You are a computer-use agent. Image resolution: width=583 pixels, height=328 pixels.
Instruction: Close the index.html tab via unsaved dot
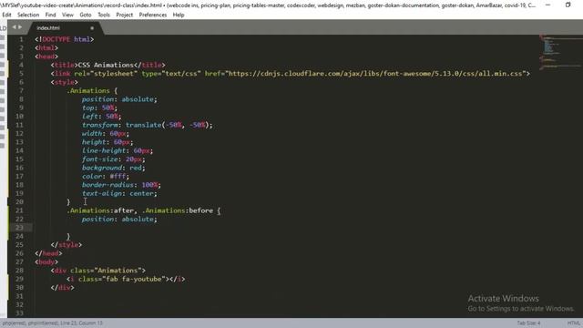click(92, 28)
